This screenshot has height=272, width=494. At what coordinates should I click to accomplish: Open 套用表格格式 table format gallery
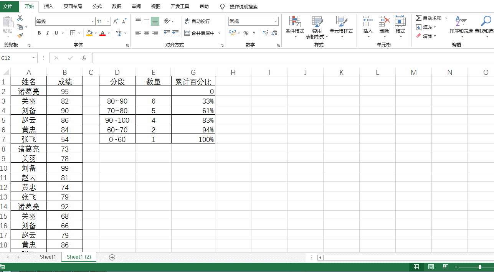pyautogui.click(x=317, y=27)
